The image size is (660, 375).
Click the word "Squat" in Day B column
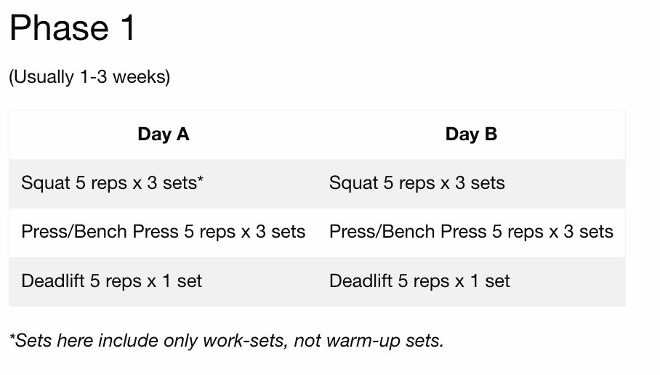pyautogui.click(x=353, y=183)
